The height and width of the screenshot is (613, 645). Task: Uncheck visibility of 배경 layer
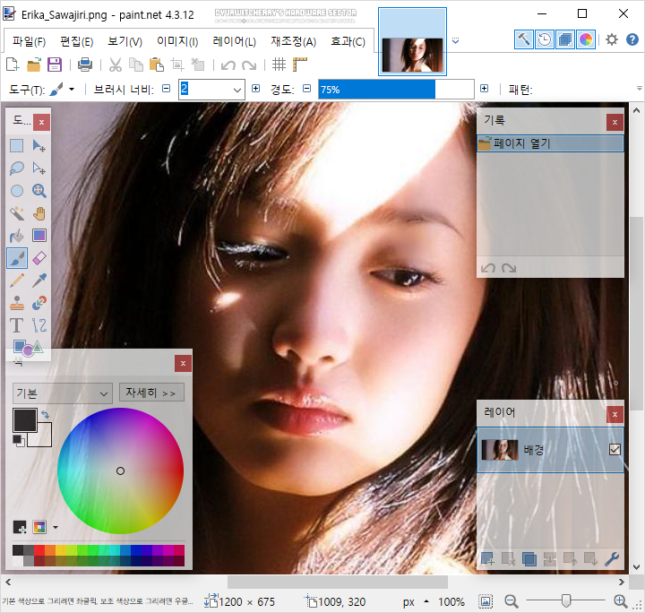(x=615, y=450)
